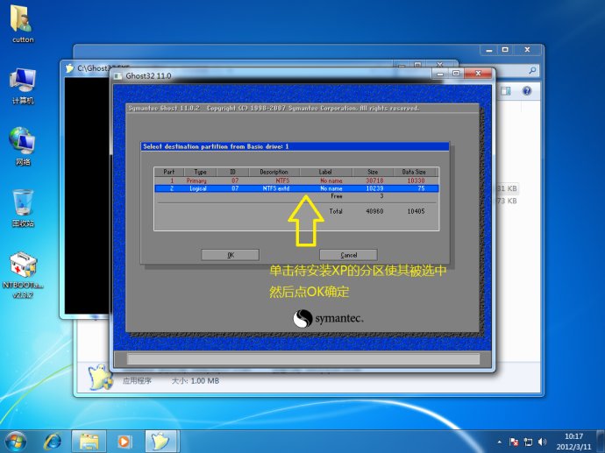The image size is (605, 453).
Task: Open the 计算机 desktop icon
Action: tap(23, 86)
